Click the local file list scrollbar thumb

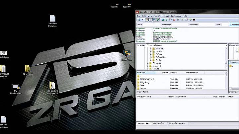(226, 75)
